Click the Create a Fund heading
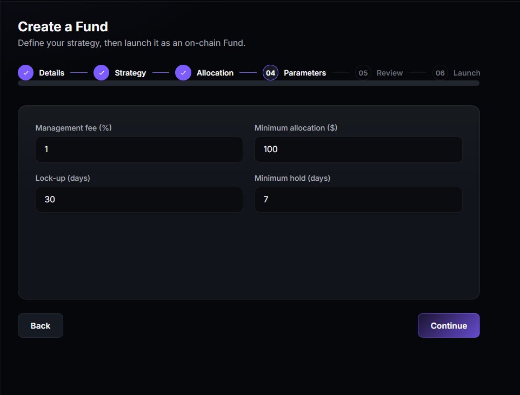This screenshot has width=520, height=395. [x=63, y=26]
